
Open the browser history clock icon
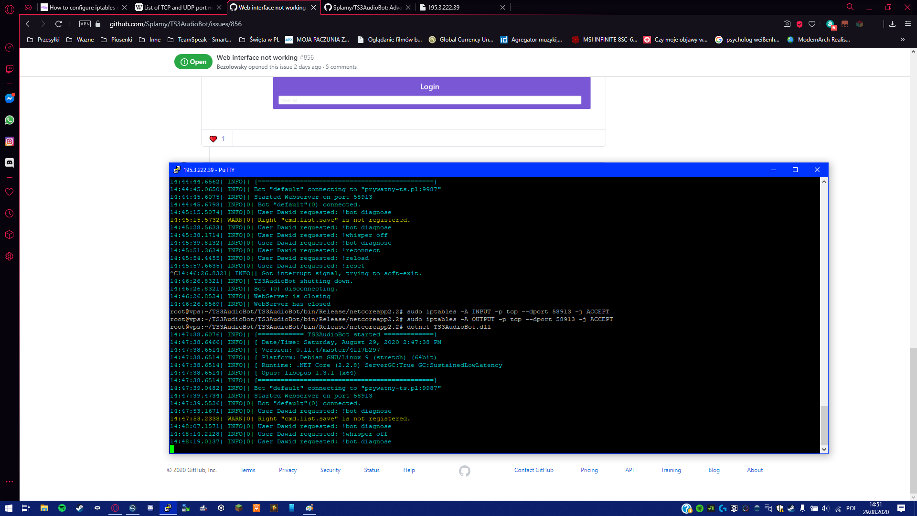click(10, 213)
